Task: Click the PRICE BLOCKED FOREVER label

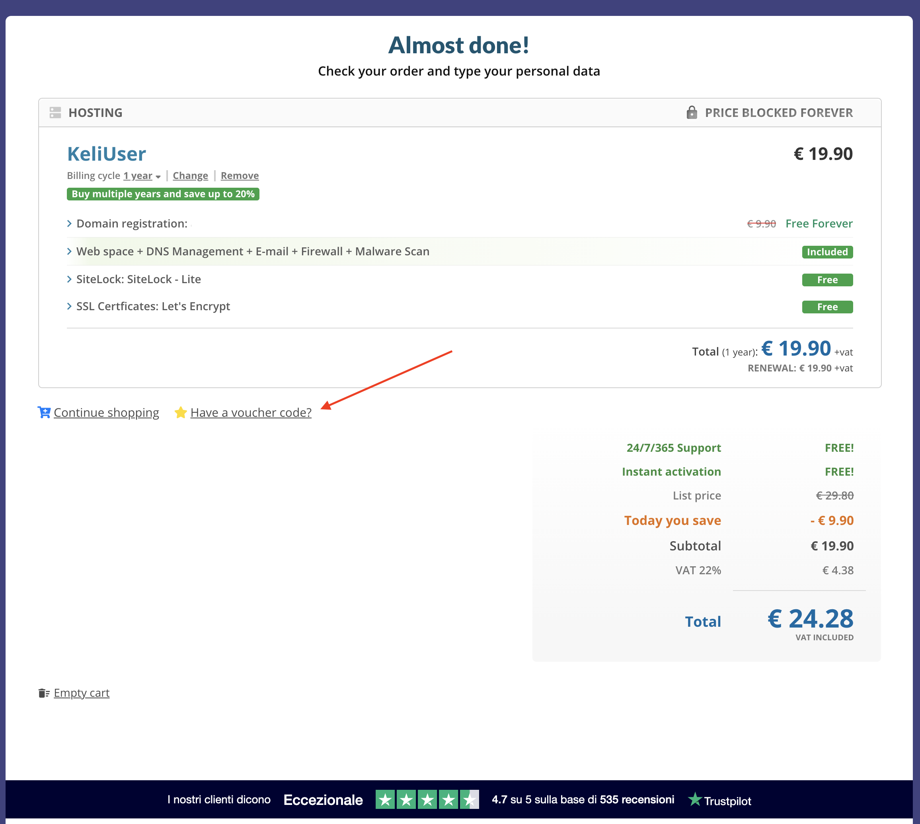Action: click(779, 113)
